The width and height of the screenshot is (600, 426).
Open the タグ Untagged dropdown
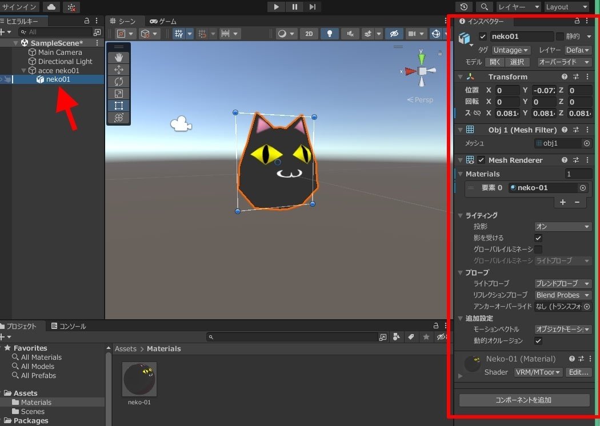(x=510, y=50)
